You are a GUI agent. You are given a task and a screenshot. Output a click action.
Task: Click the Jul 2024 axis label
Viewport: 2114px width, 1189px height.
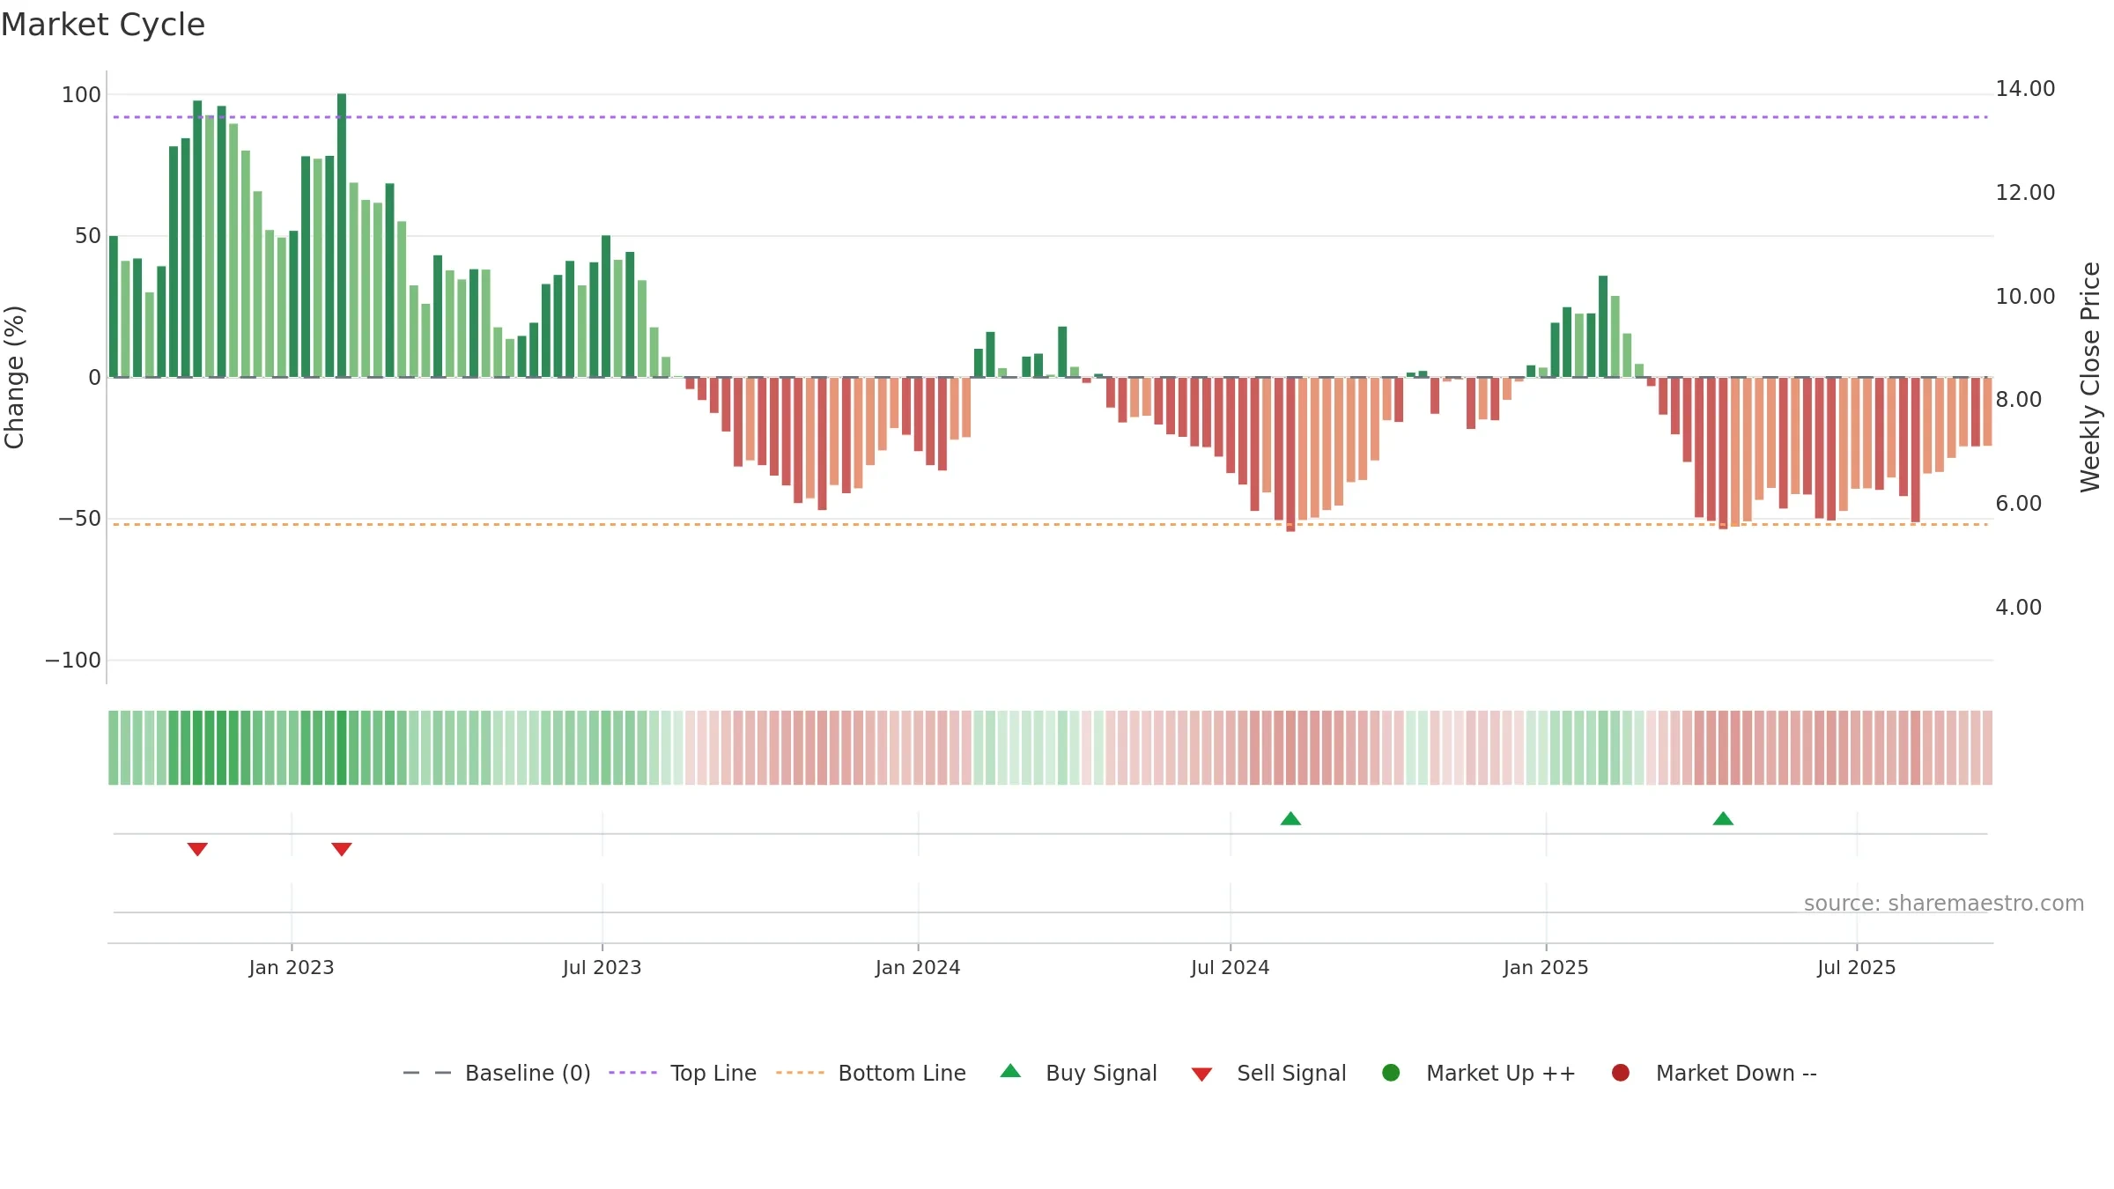[1231, 968]
